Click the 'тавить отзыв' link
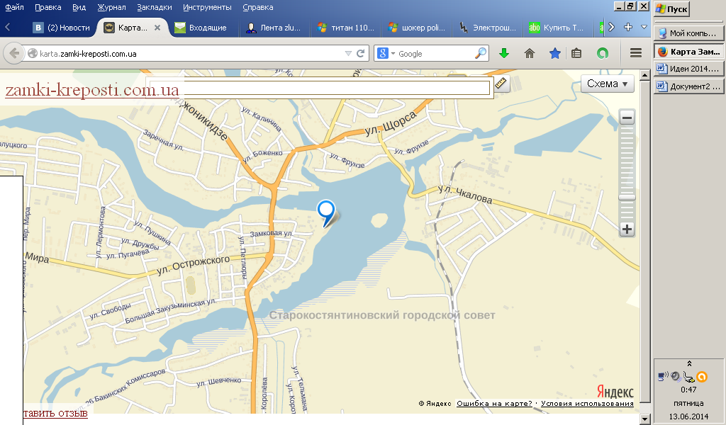This screenshot has height=425, width=726. click(55, 414)
